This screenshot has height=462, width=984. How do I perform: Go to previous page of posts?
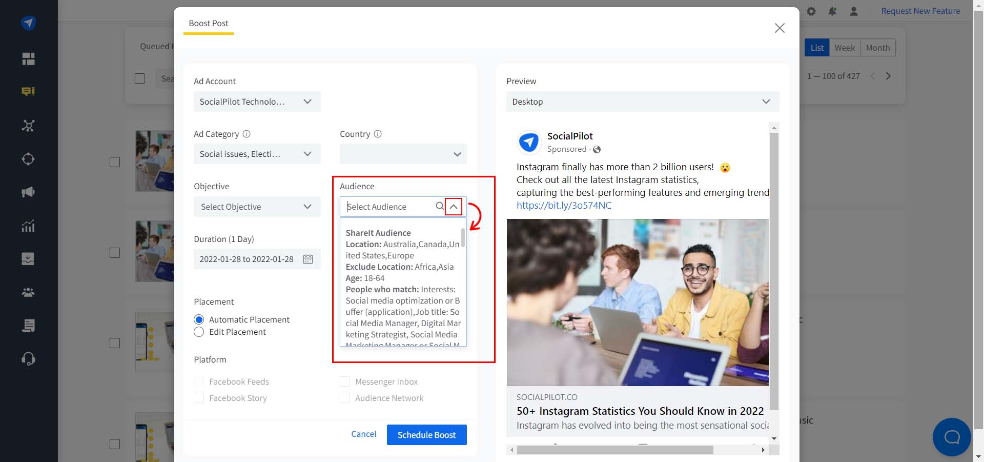pos(873,76)
